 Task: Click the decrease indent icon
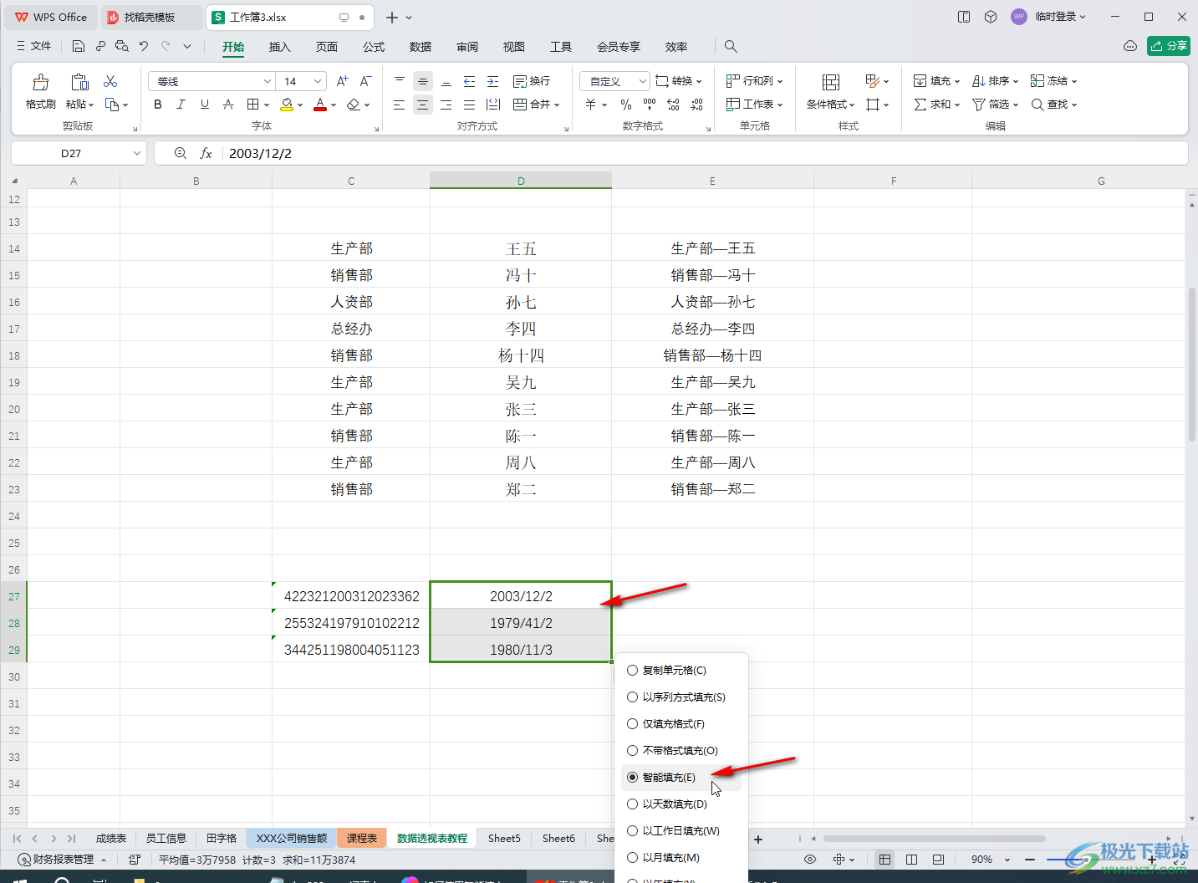pos(470,81)
